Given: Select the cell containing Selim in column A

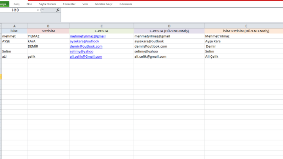Looking at the screenshot, I should click(15, 51).
